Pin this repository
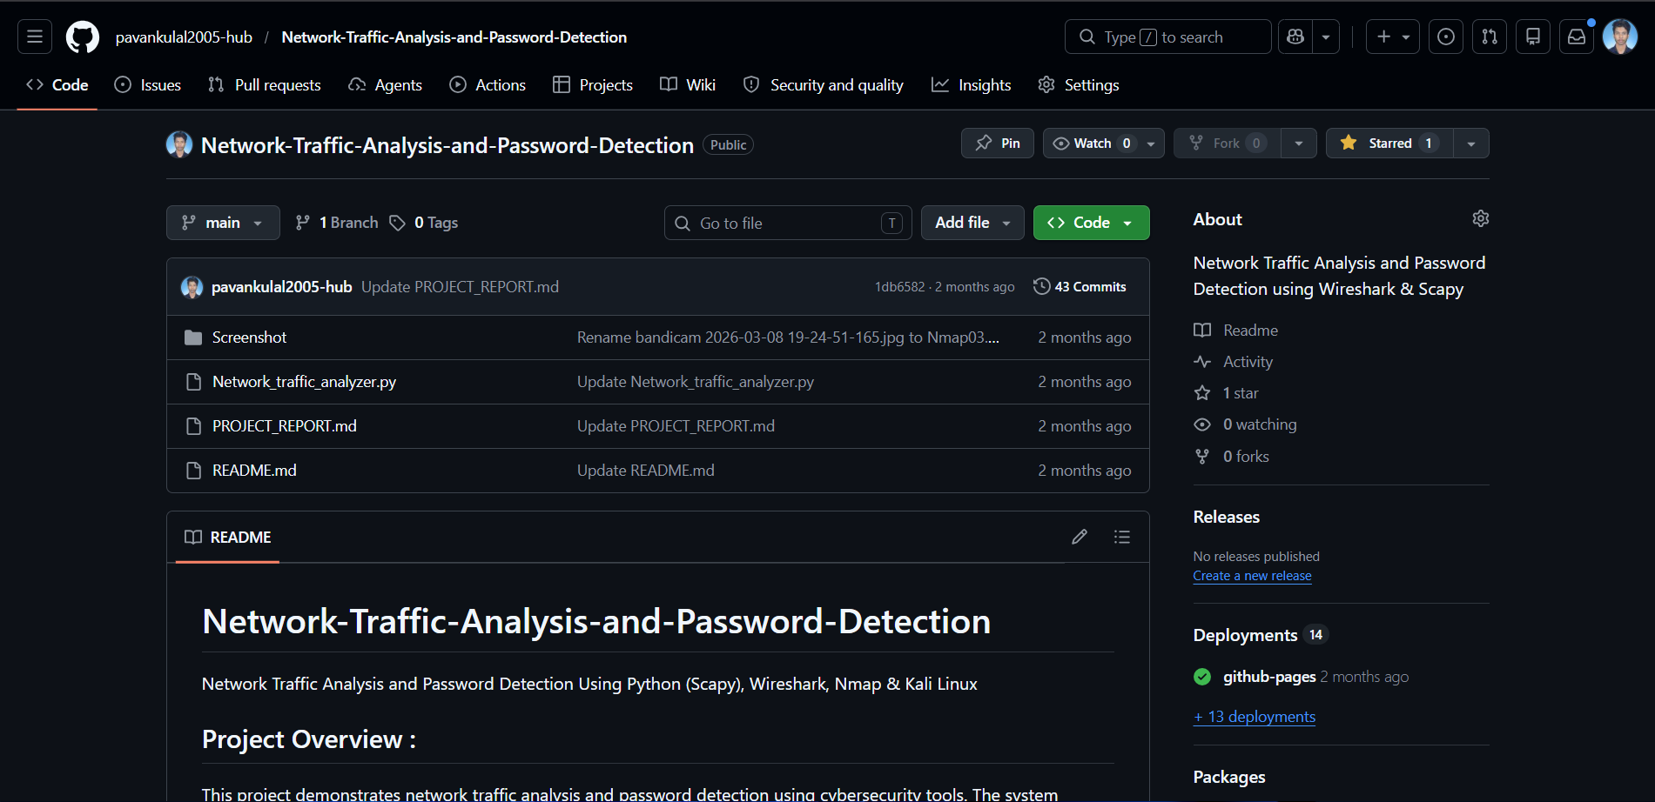Image resolution: width=1655 pixels, height=802 pixels. [998, 144]
